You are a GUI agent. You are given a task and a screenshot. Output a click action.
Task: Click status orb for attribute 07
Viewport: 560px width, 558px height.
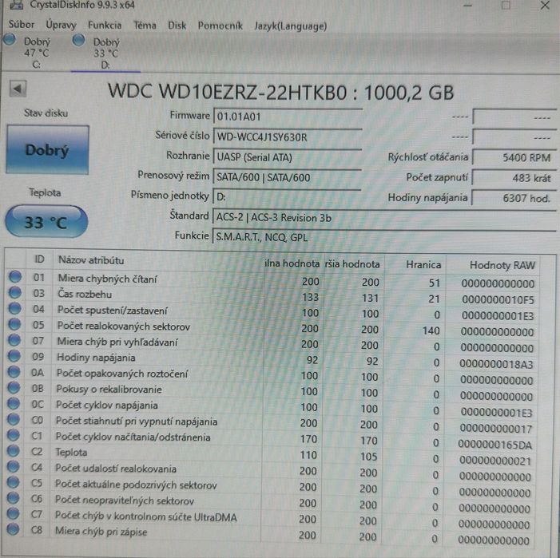pos(14,340)
